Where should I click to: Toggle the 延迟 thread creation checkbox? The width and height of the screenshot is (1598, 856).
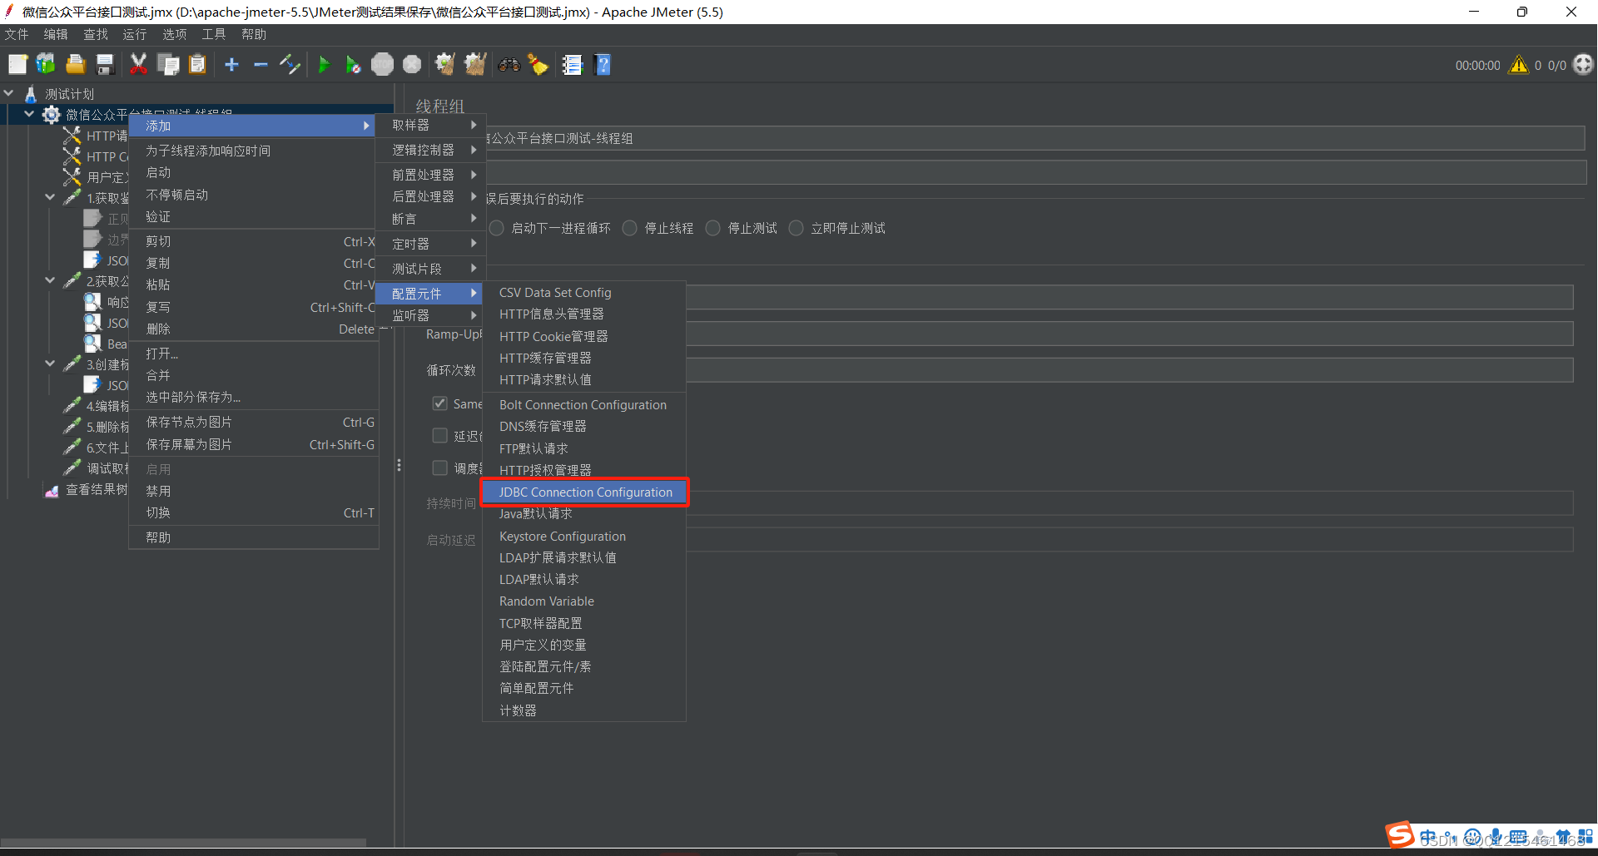point(439,435)
